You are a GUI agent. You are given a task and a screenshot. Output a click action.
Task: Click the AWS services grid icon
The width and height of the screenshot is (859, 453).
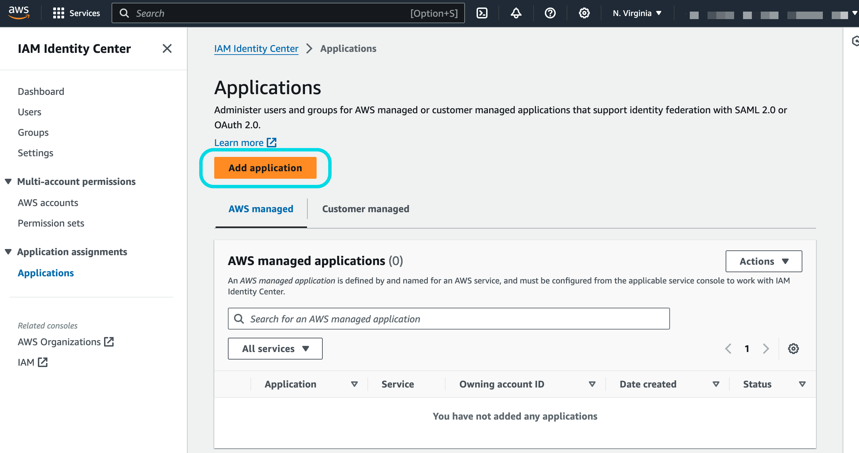pyautogui.click(x=57, y=13)
